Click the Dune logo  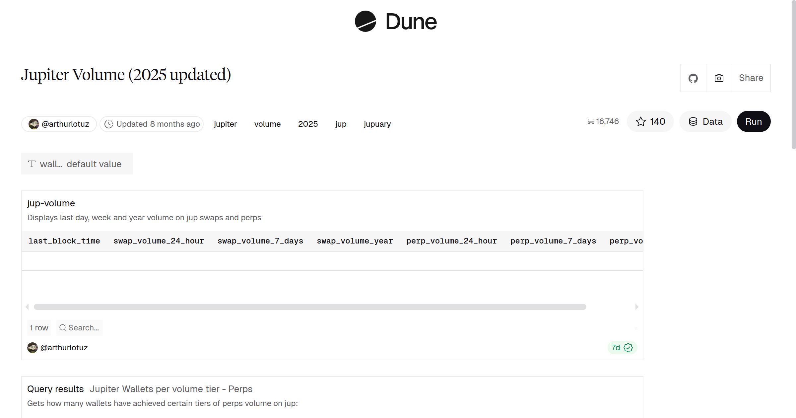pyautogui.click(x=396, y=22)
